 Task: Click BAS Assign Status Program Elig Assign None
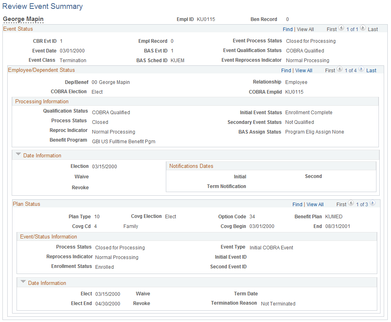tap(314, 132)
